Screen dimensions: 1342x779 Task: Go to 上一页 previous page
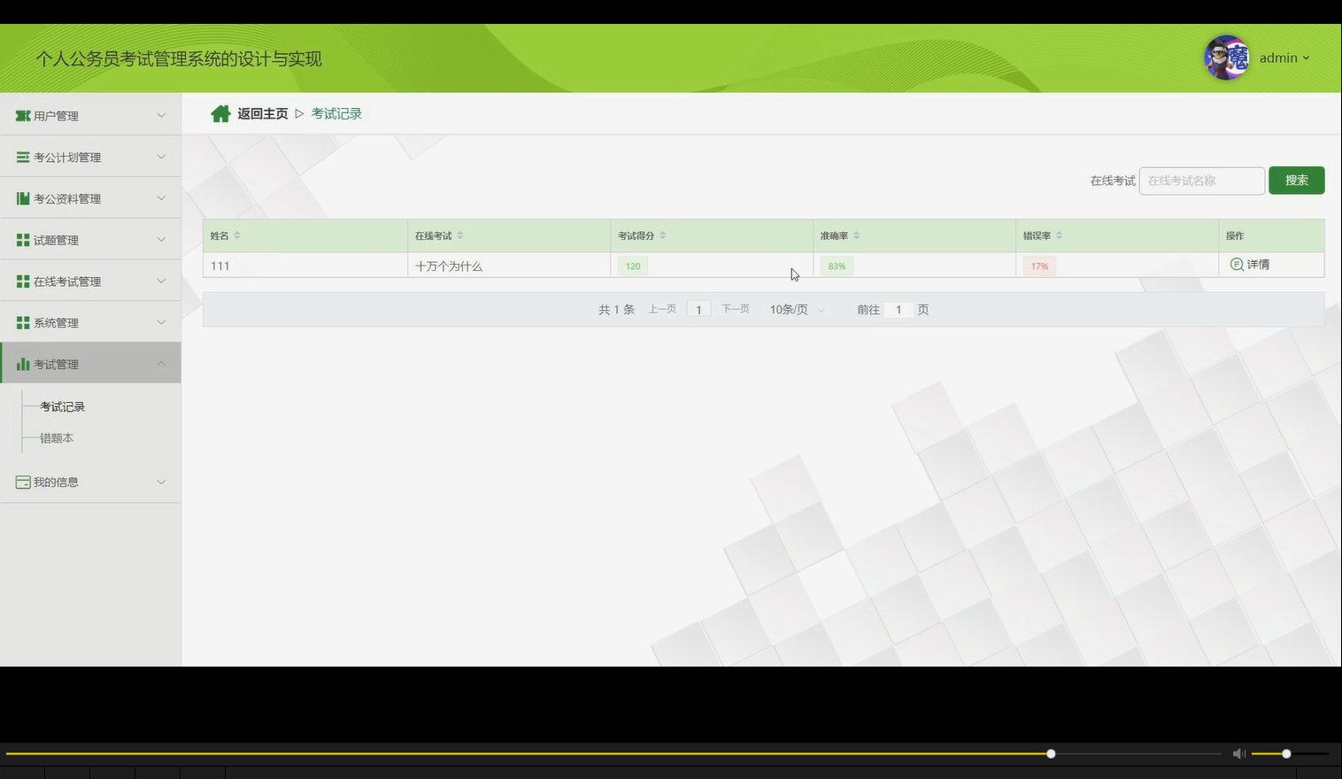[662, 309]
